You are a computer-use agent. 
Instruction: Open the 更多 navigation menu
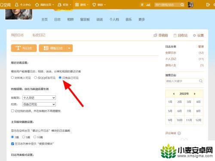click(x=141, y=19)
